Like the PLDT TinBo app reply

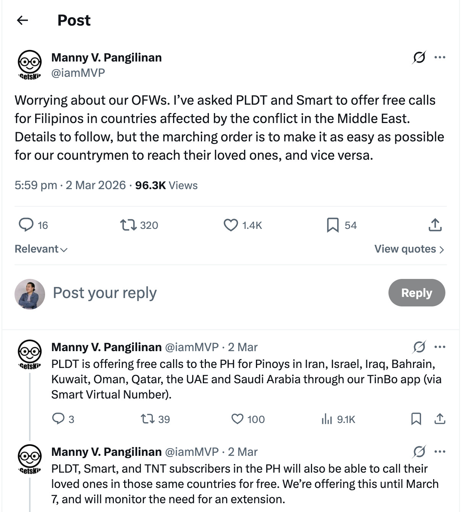pyautogui.click(x=237, y=419)
